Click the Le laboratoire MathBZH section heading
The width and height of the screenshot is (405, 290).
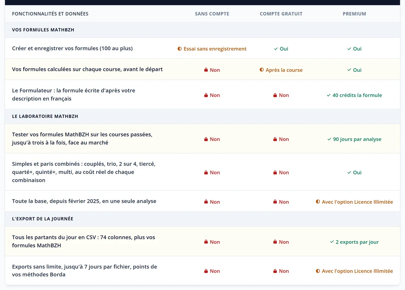pos(45,116)
